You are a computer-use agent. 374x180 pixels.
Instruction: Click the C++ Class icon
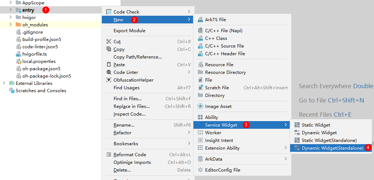coord(200,38)
